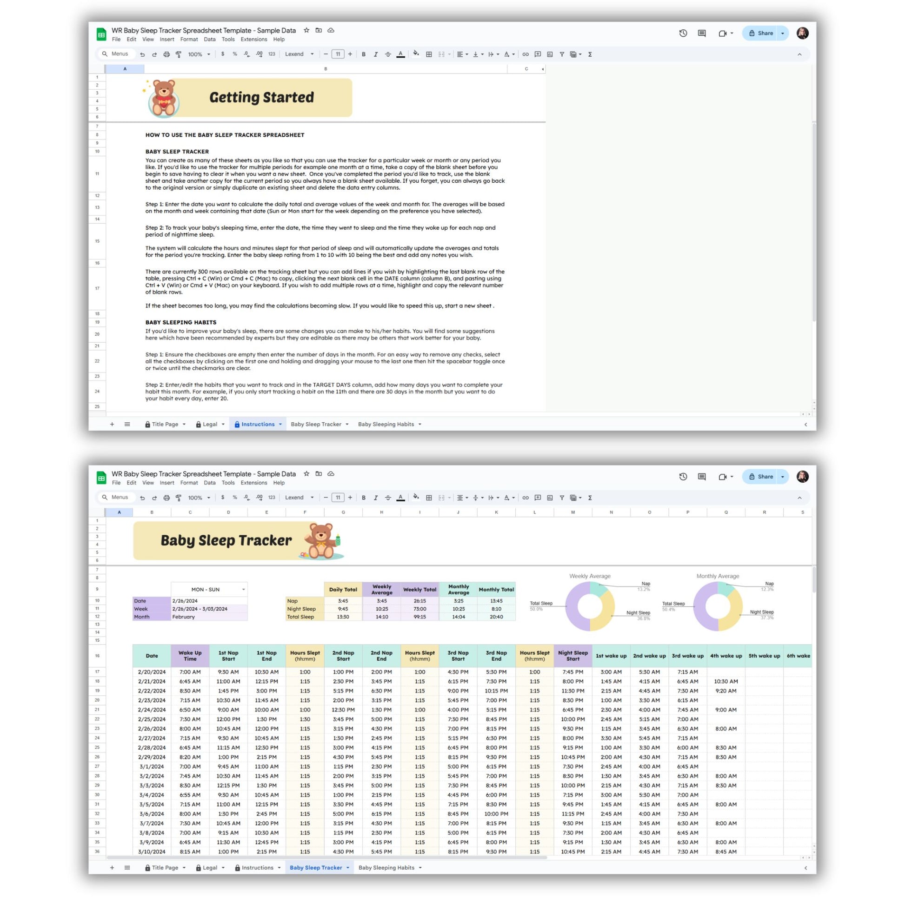Click the filter icon in bottom window toolbar
The height and width of the screenshot is (905, 905).
[x=562, y=498]
